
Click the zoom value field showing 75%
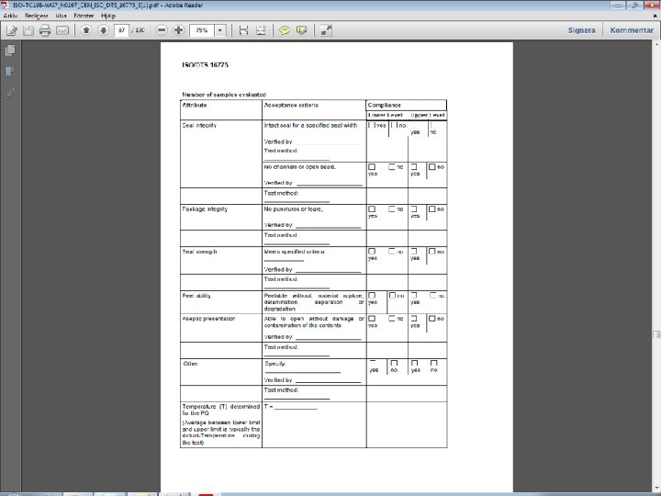pyautogui.click(x=202, y=30)
